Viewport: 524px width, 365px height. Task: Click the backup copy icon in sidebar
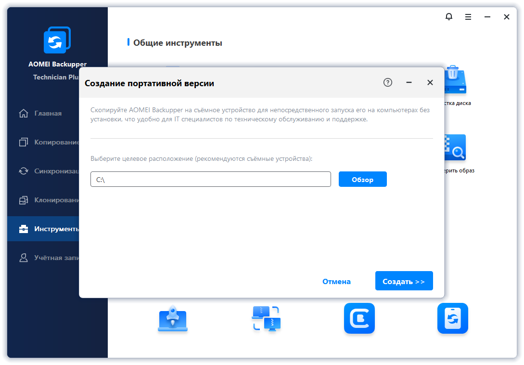click(x=24, y=142)
